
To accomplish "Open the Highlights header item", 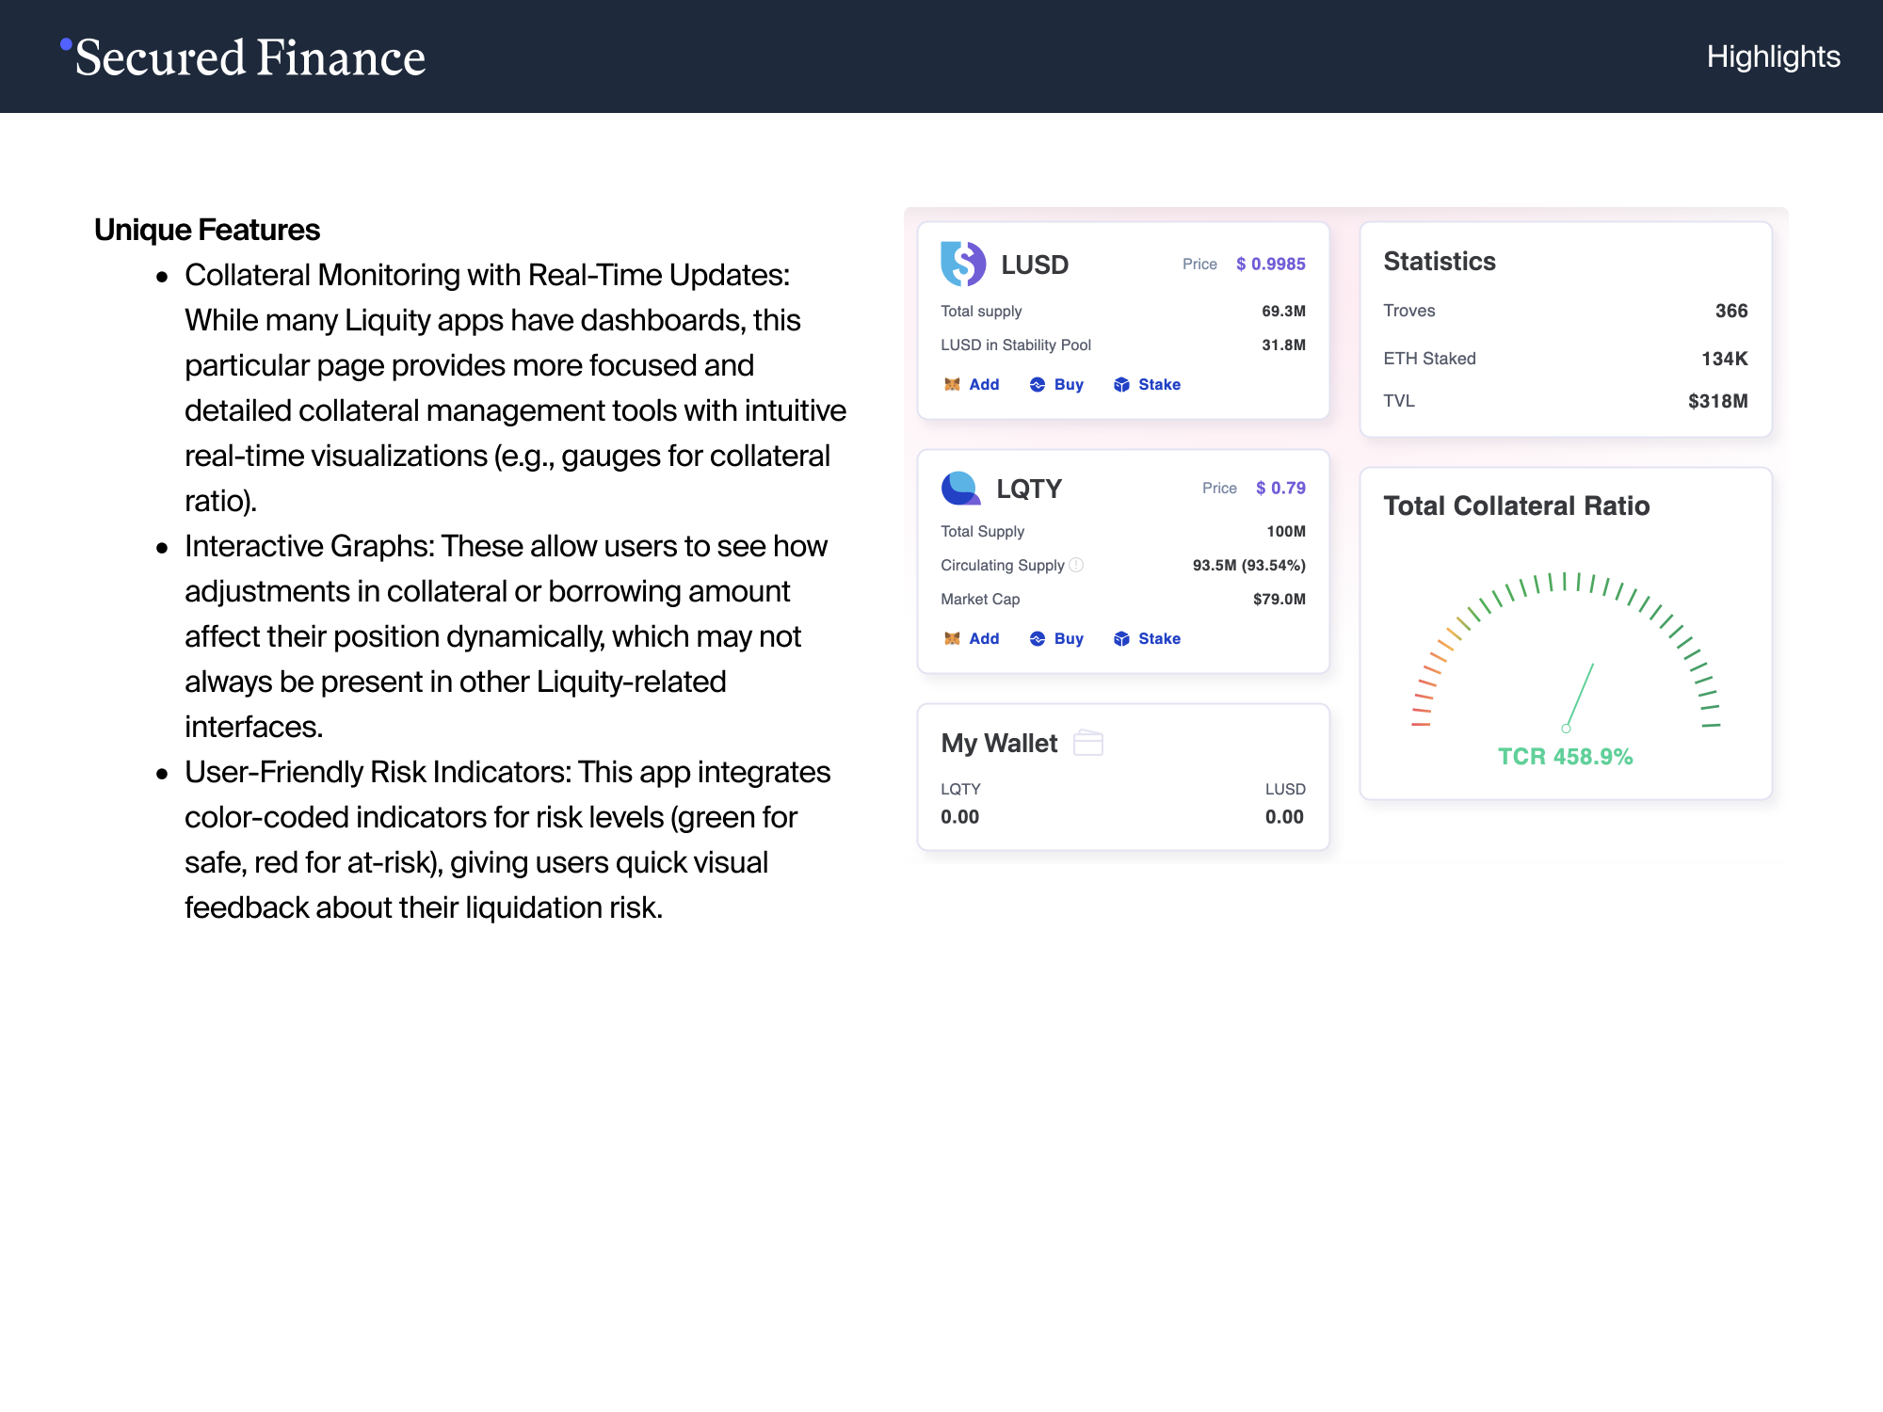I will [x=1773, y=56].
